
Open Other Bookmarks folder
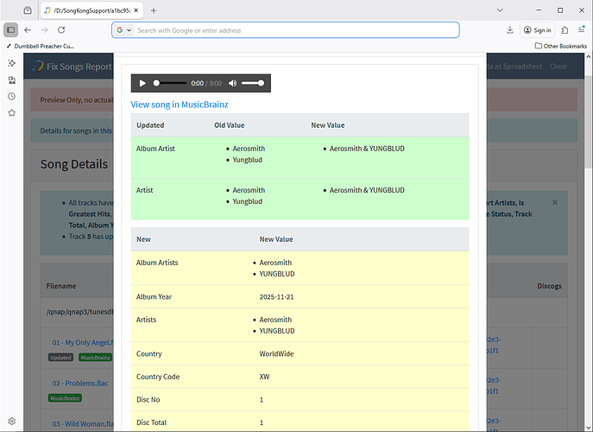[x=562, y=45]
